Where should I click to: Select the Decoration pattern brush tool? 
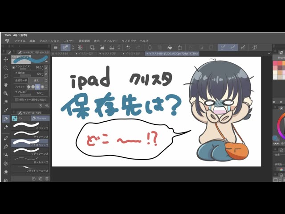(x=6, y=164)
